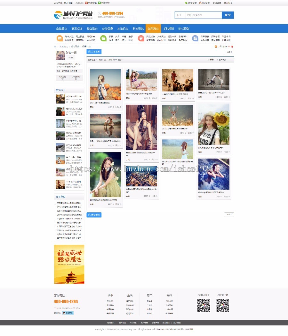Expand the 更多 dropdown in filter bar
Viewport: 288px width, 336px height.
[121, 60]
